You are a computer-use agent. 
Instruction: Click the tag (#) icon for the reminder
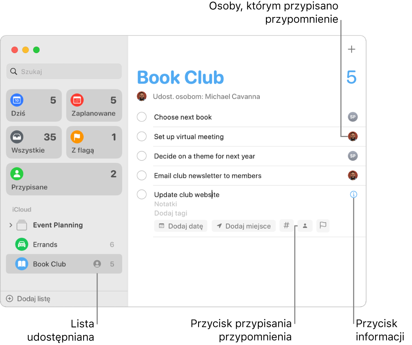287,226
